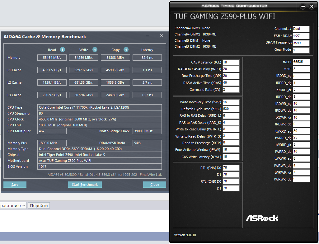Select the Command Rate (CR) field

(x=231, y=90)
